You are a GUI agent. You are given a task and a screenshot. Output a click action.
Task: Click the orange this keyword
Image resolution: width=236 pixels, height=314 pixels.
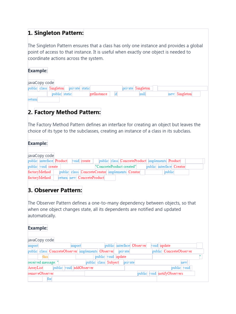(x=45, y=257)
